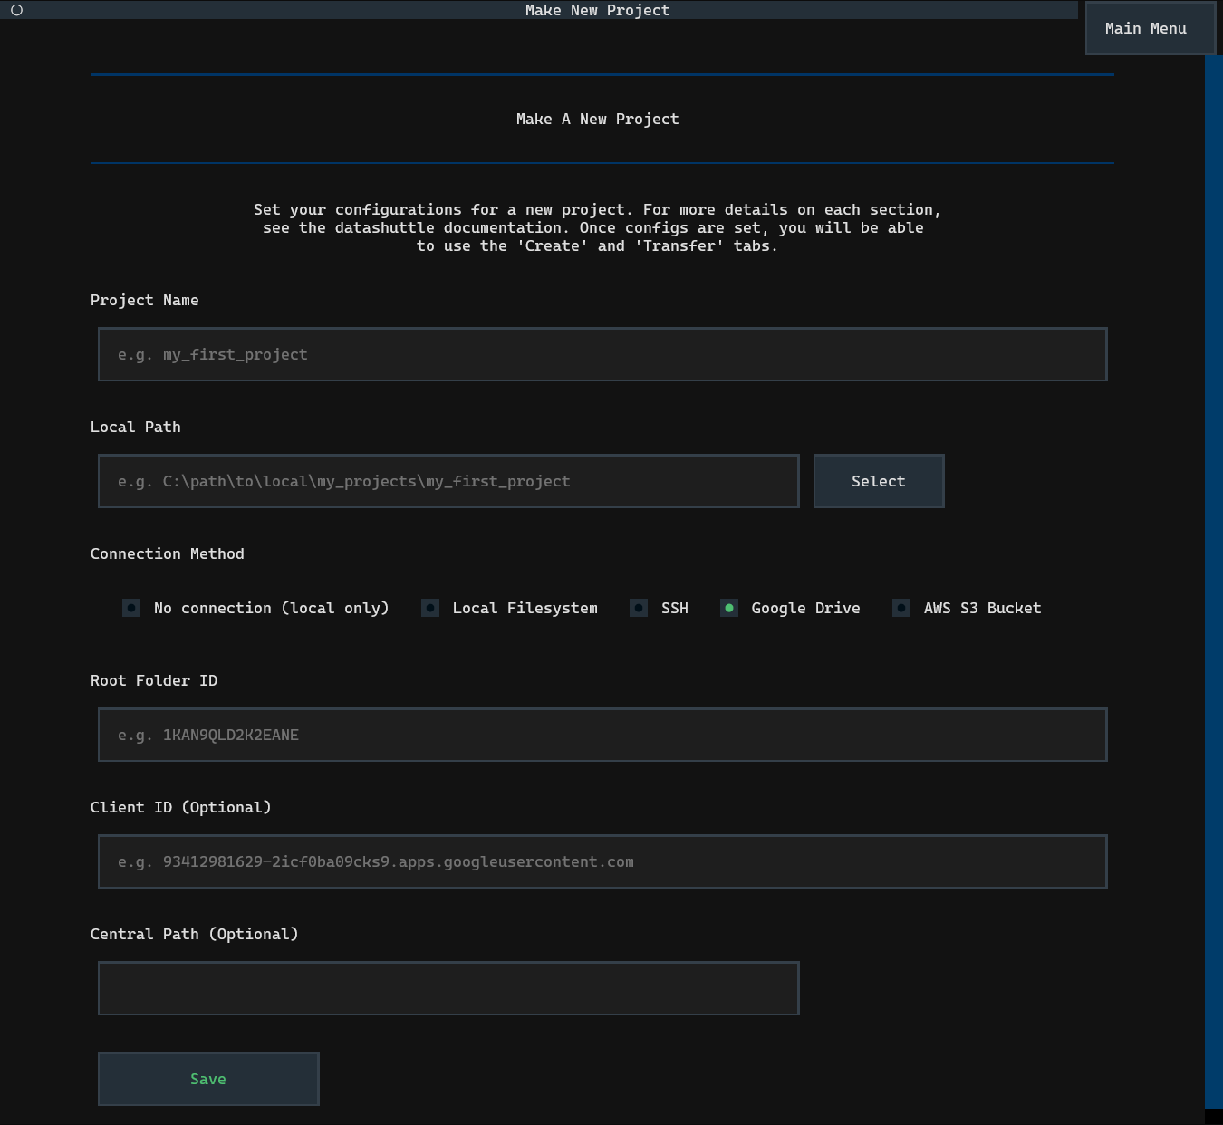1223x1125 pixels.
Task: Click the Make New Project header title
Action: click(x=597, y=10)
